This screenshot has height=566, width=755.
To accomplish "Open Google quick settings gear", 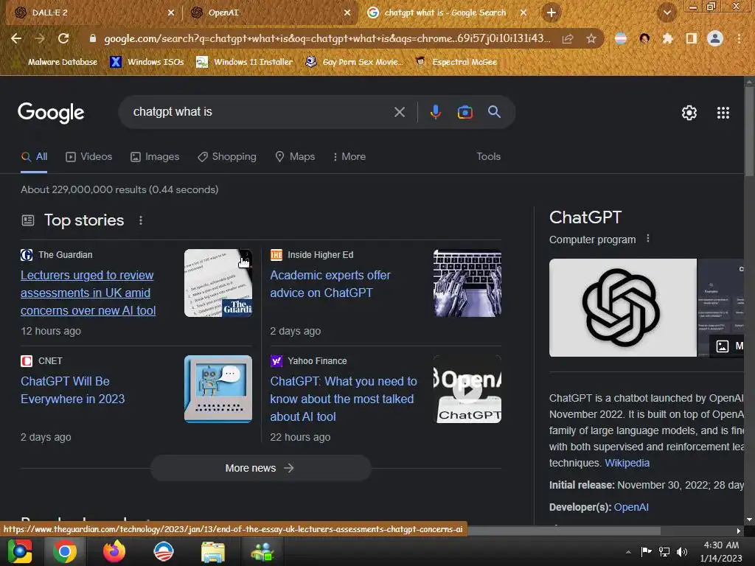I will 689,113.
